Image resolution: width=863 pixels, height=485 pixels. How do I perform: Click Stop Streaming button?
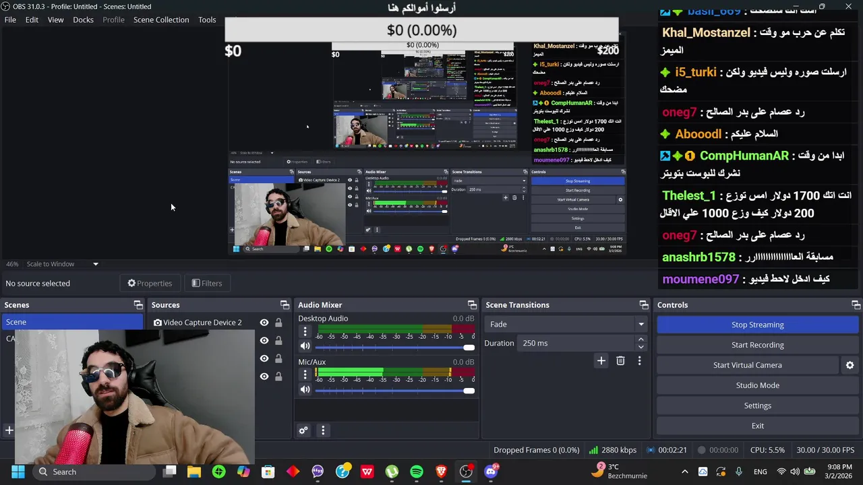[x=757, y=325]
